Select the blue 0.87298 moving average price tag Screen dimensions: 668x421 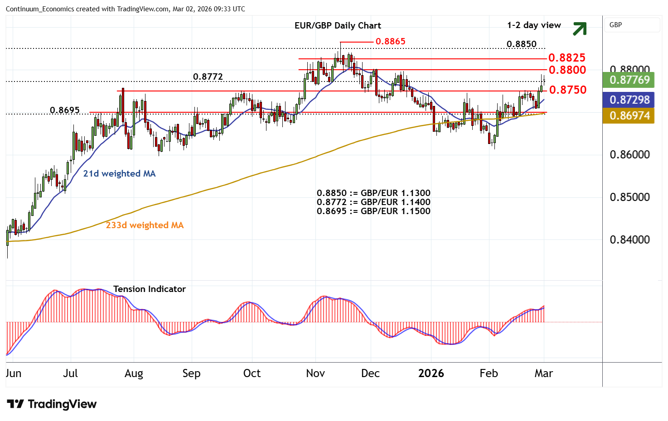coord(629,100)
